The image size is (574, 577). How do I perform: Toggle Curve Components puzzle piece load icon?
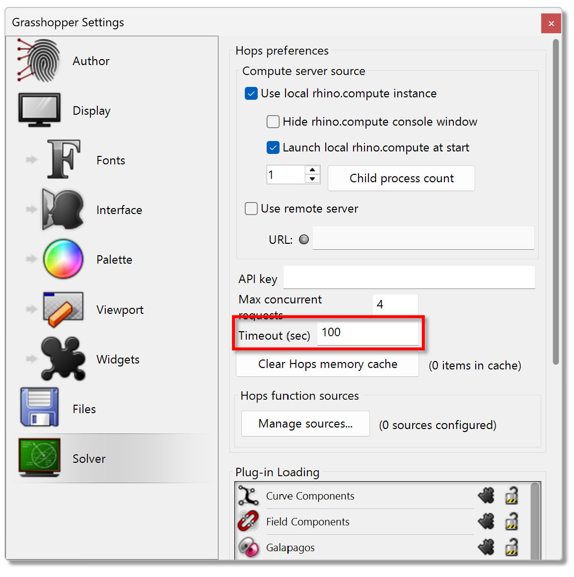(486, 496)
